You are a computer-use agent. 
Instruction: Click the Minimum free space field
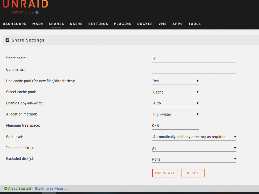point(175,126)
